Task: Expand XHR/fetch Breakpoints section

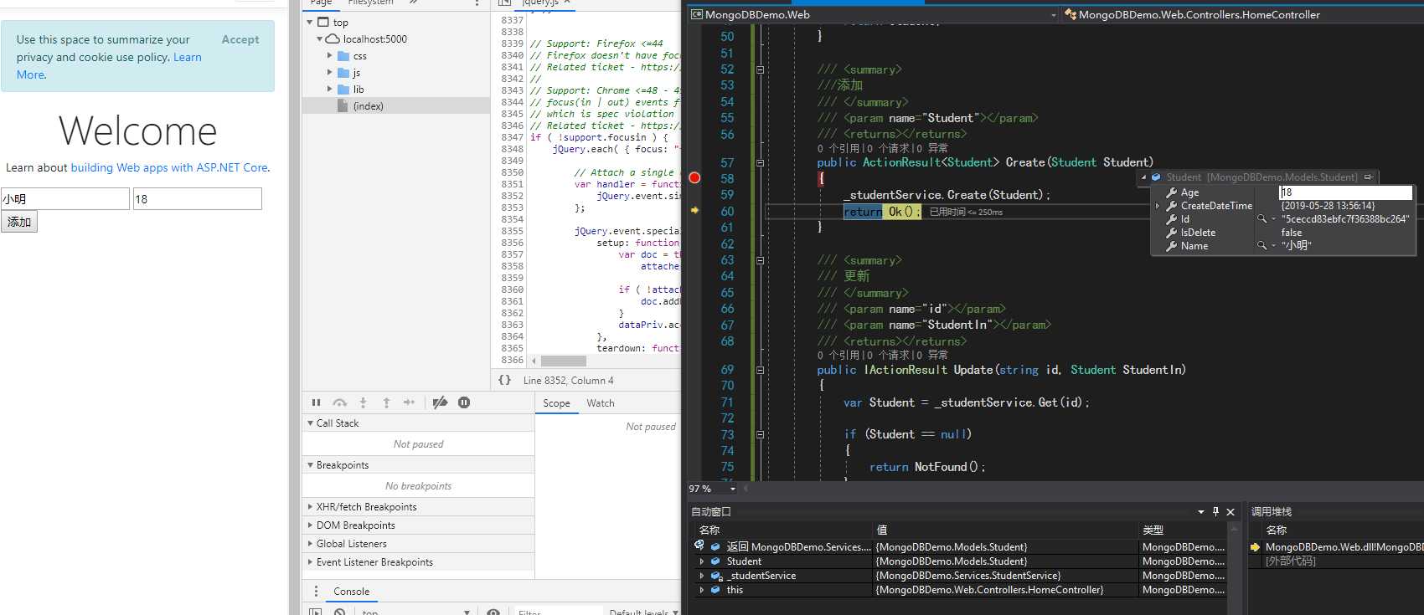Action: click(310, 507)
